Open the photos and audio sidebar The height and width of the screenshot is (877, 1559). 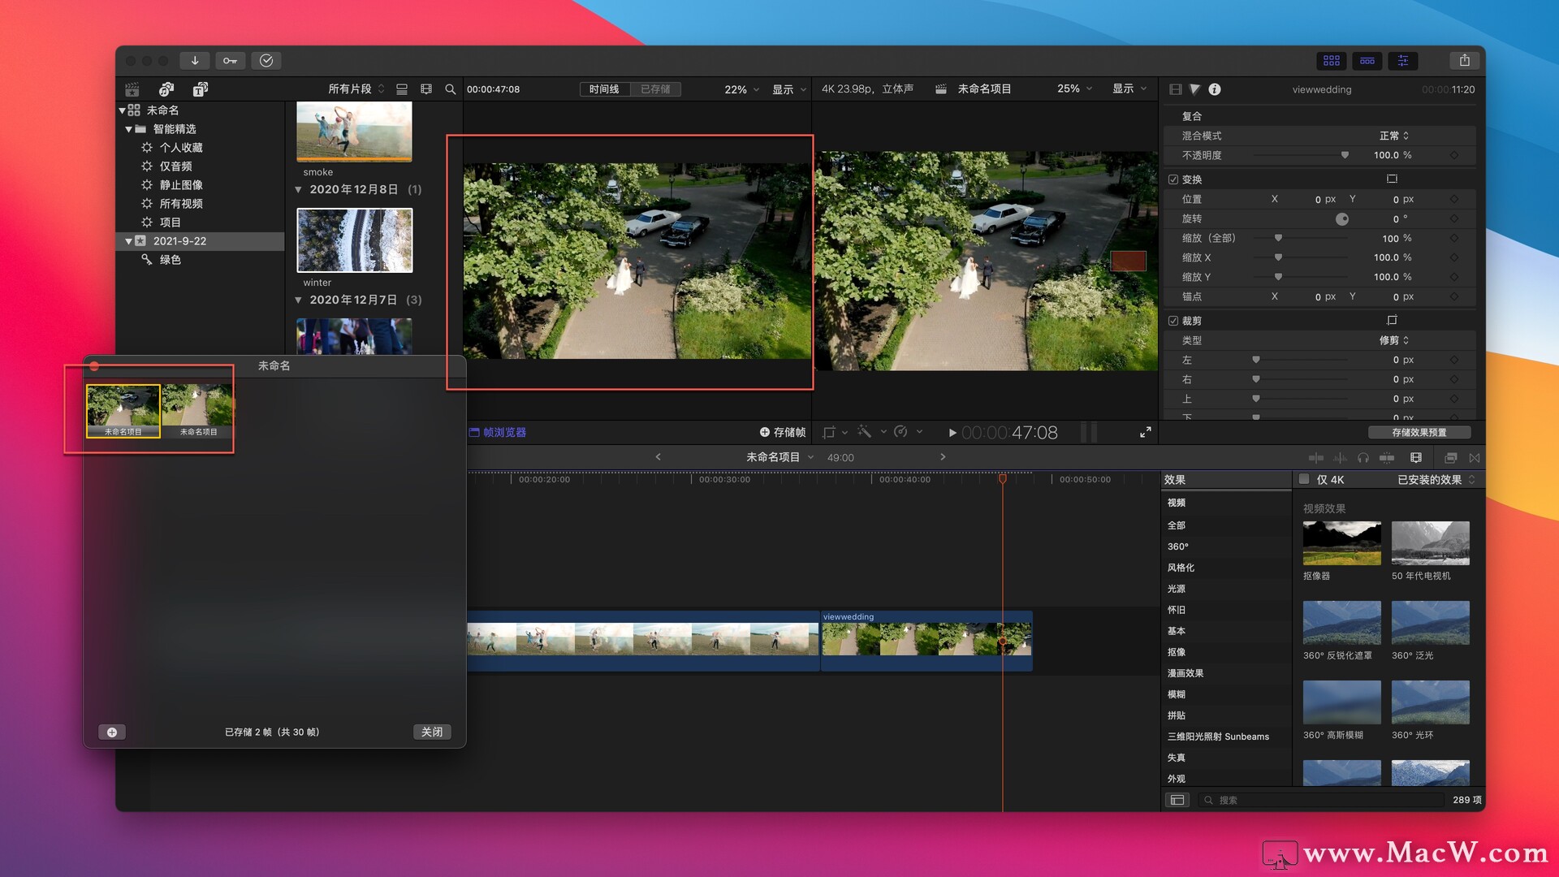[166, 89]
